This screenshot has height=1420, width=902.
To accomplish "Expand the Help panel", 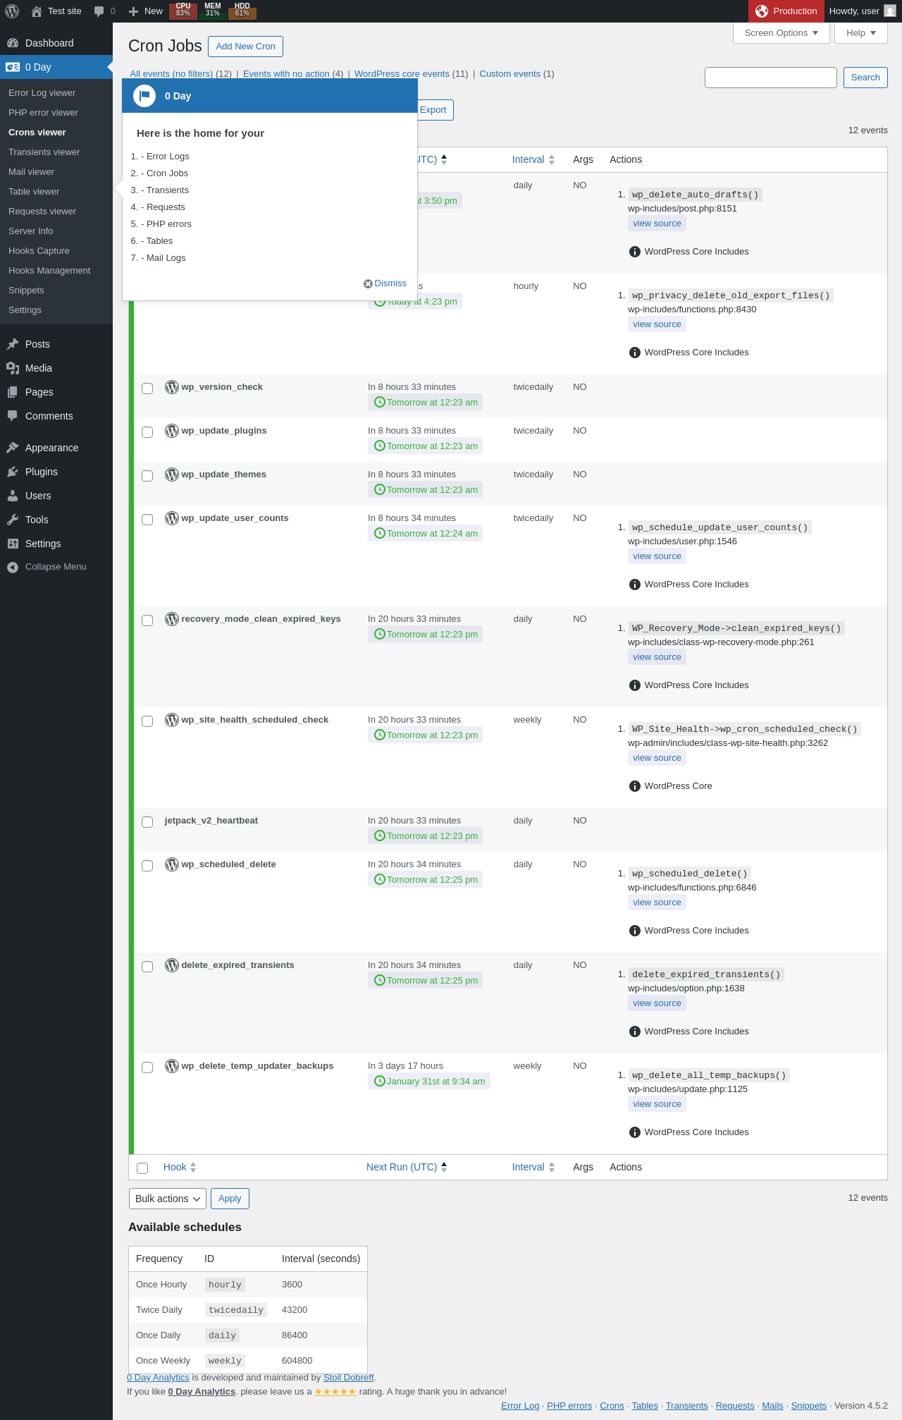I will 860,33.
